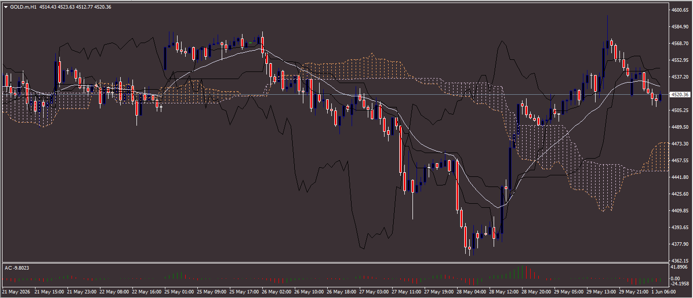The image size is (693, 298).
Task: Click the 4409.85 price axis label
Action: click(679, 211)
